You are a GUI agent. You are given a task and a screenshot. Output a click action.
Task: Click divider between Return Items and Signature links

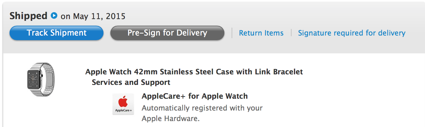[291, 33]
